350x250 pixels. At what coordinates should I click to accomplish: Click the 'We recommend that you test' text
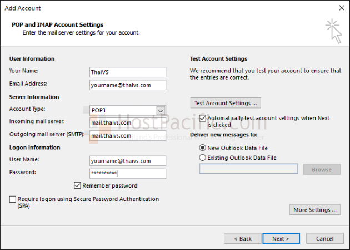266,74
